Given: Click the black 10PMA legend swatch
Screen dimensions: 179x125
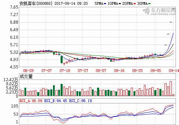Looking at the screenshot, I should pos(120,4).
